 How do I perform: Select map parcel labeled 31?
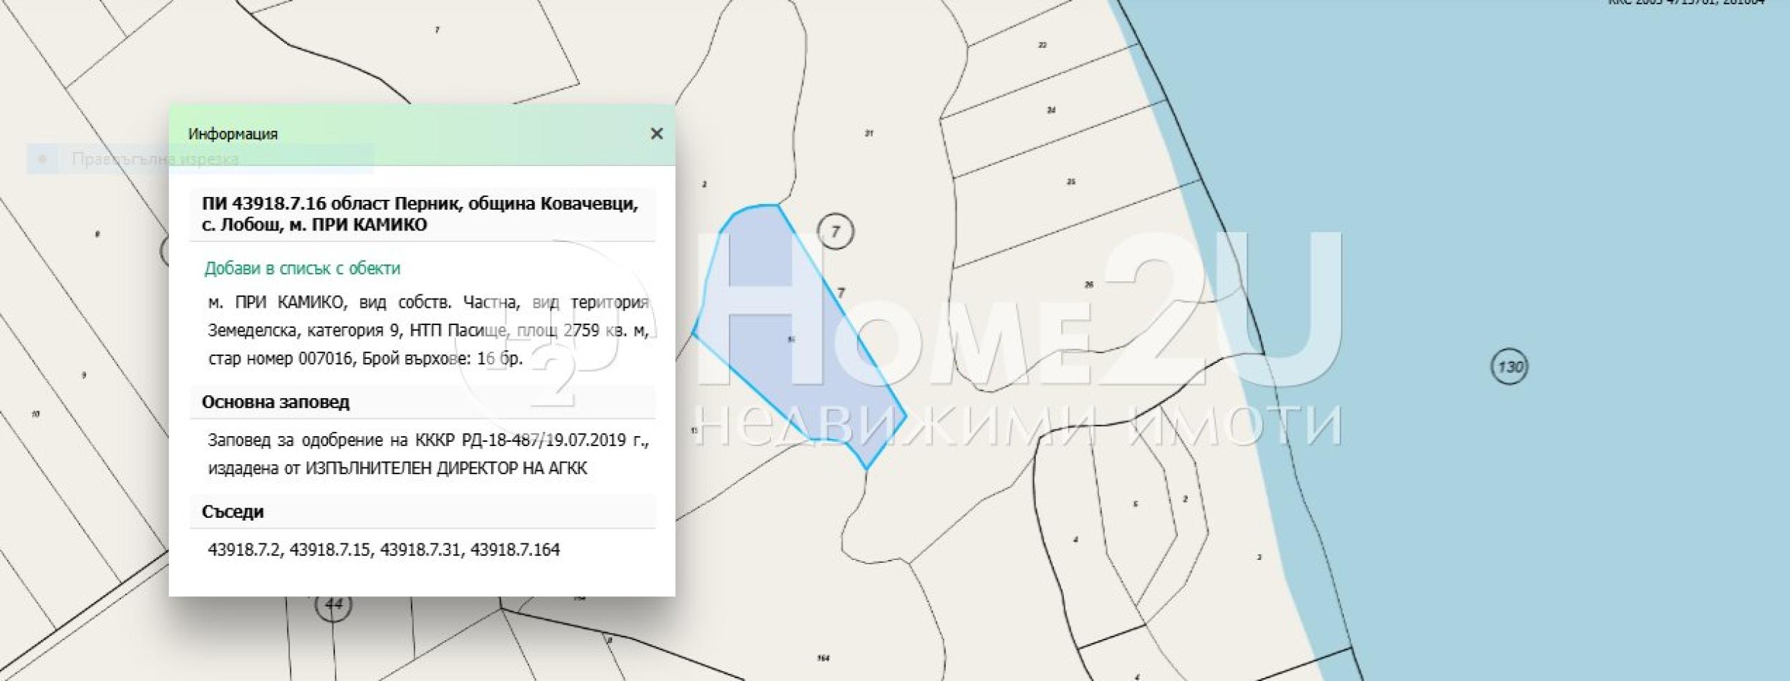coord(869,133)
